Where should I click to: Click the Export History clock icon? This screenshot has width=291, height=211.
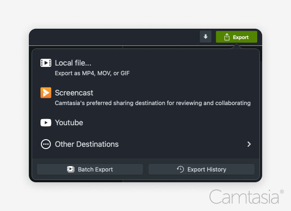pyautogui.click(x=180, y=169)
